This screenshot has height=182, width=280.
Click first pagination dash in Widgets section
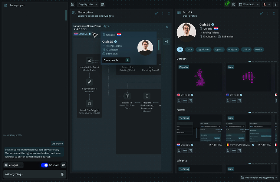[250, 163]
